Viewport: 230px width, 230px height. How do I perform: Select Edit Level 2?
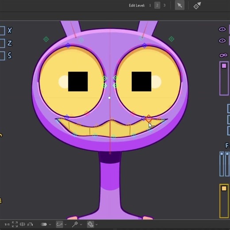pyautogui.click(x=157, y=5)
